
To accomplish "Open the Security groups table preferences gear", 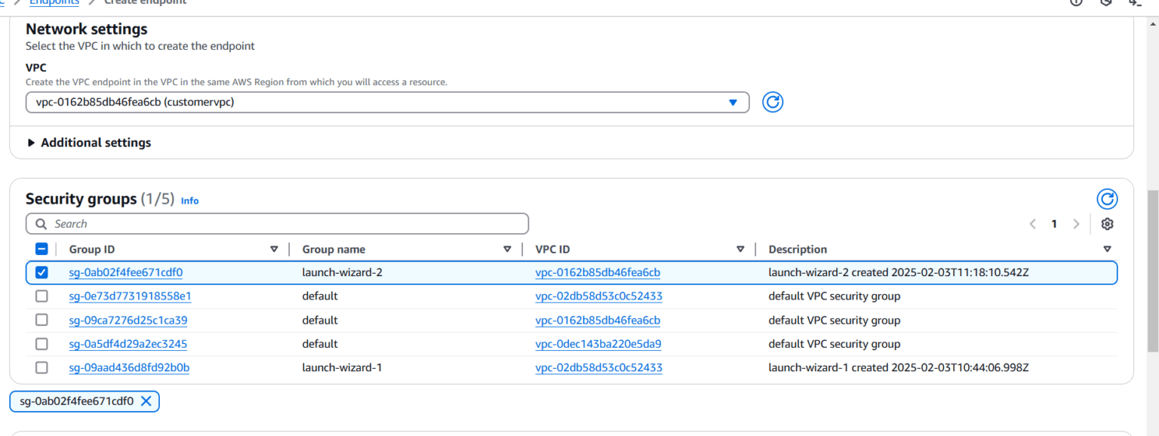I will pos(1107,223).
